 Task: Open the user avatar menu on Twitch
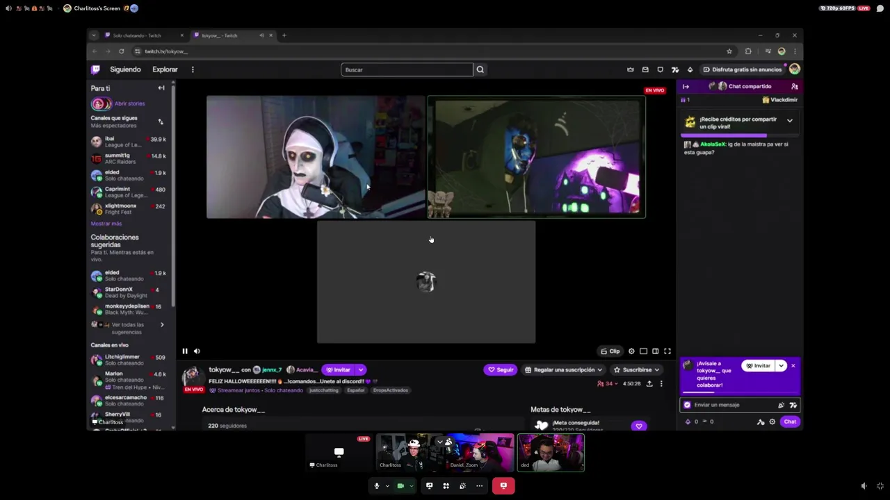coord(794,69)
